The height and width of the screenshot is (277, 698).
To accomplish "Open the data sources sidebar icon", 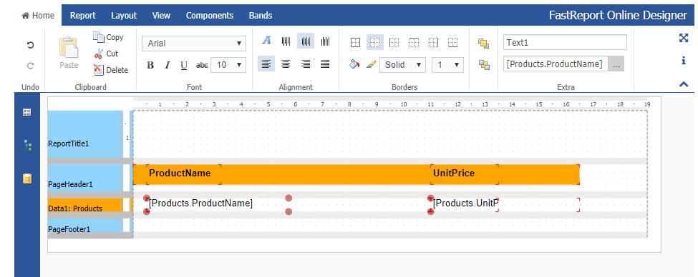I will pos(27,178).
